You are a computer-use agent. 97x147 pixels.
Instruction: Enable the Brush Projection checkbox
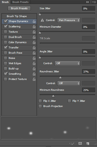pyautogui.click(x=40, y=106)
